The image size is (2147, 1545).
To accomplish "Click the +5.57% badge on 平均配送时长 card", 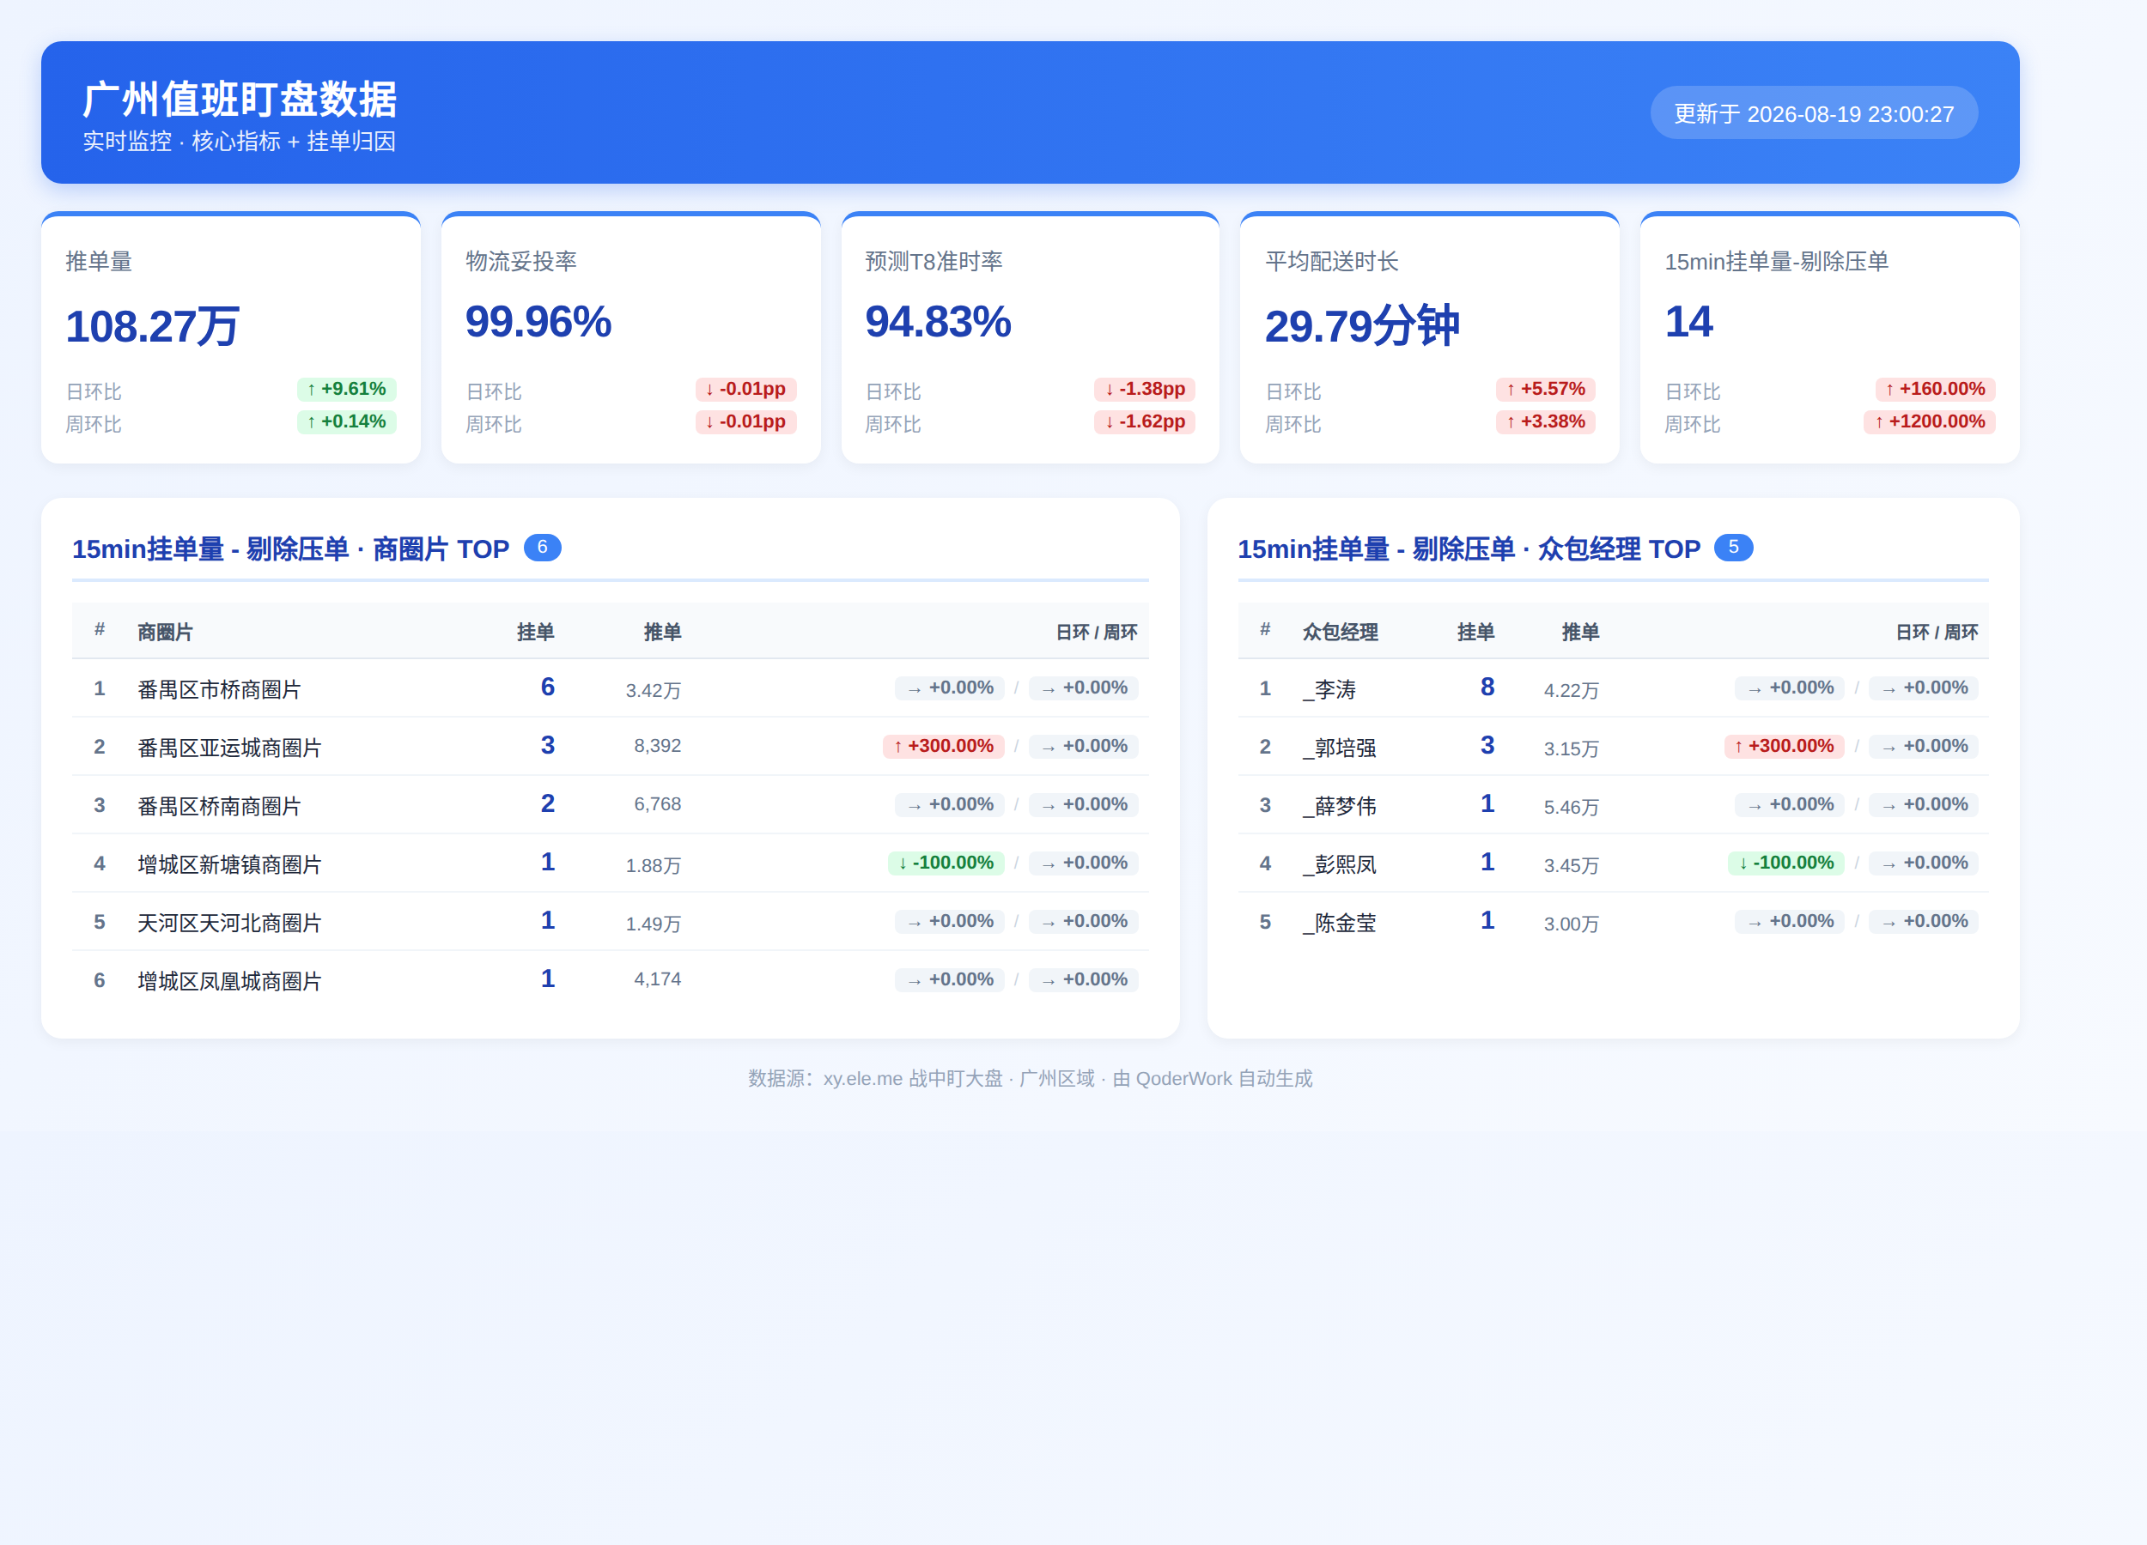I will pyautogui.click(x=1545, y=389).
